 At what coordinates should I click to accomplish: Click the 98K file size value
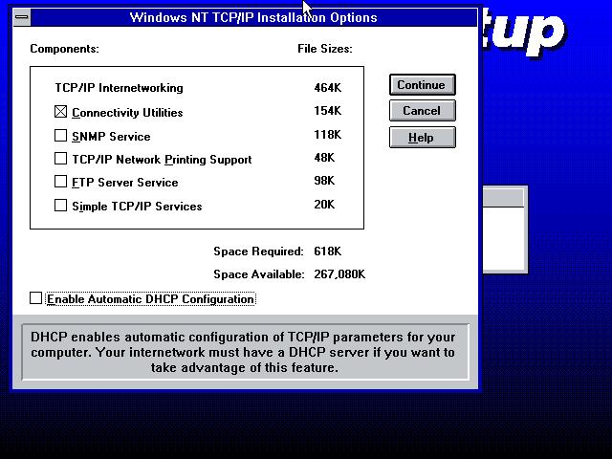324,181
